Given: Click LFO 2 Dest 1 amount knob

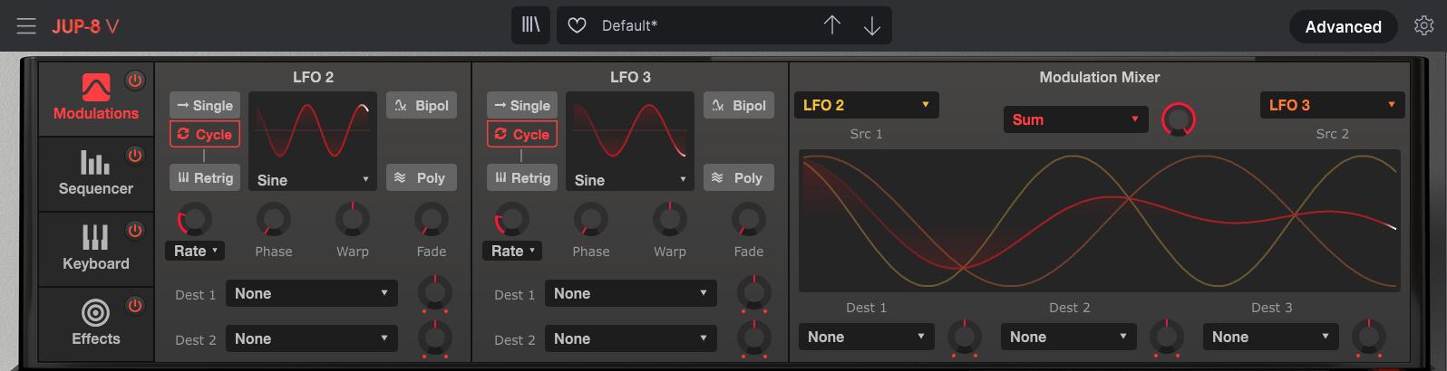Looking at the screenshot, I should [x=434, y=292].
